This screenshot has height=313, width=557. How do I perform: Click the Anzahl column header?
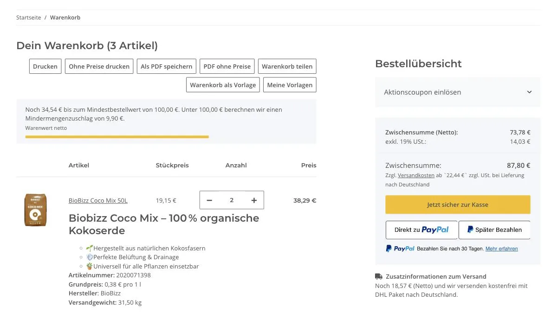point(236,165)
